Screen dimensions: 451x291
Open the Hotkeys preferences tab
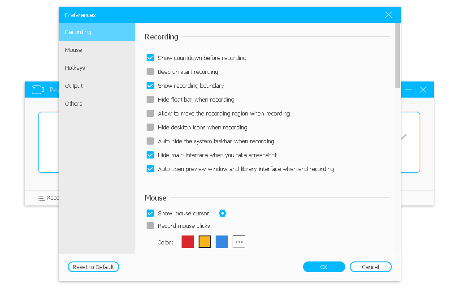[97, 68]
